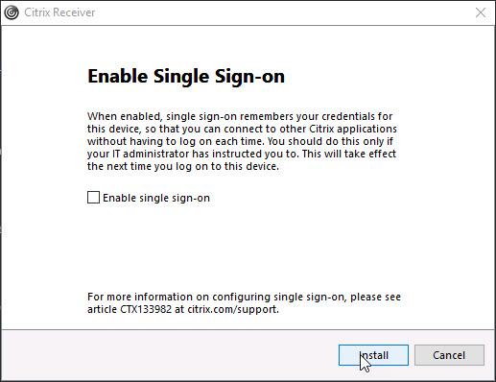The height and width of the screenshot is (382, 496).
Task: Click the bold 'Enable Single Sign-on' heading
Action: (x=186, y=77)
